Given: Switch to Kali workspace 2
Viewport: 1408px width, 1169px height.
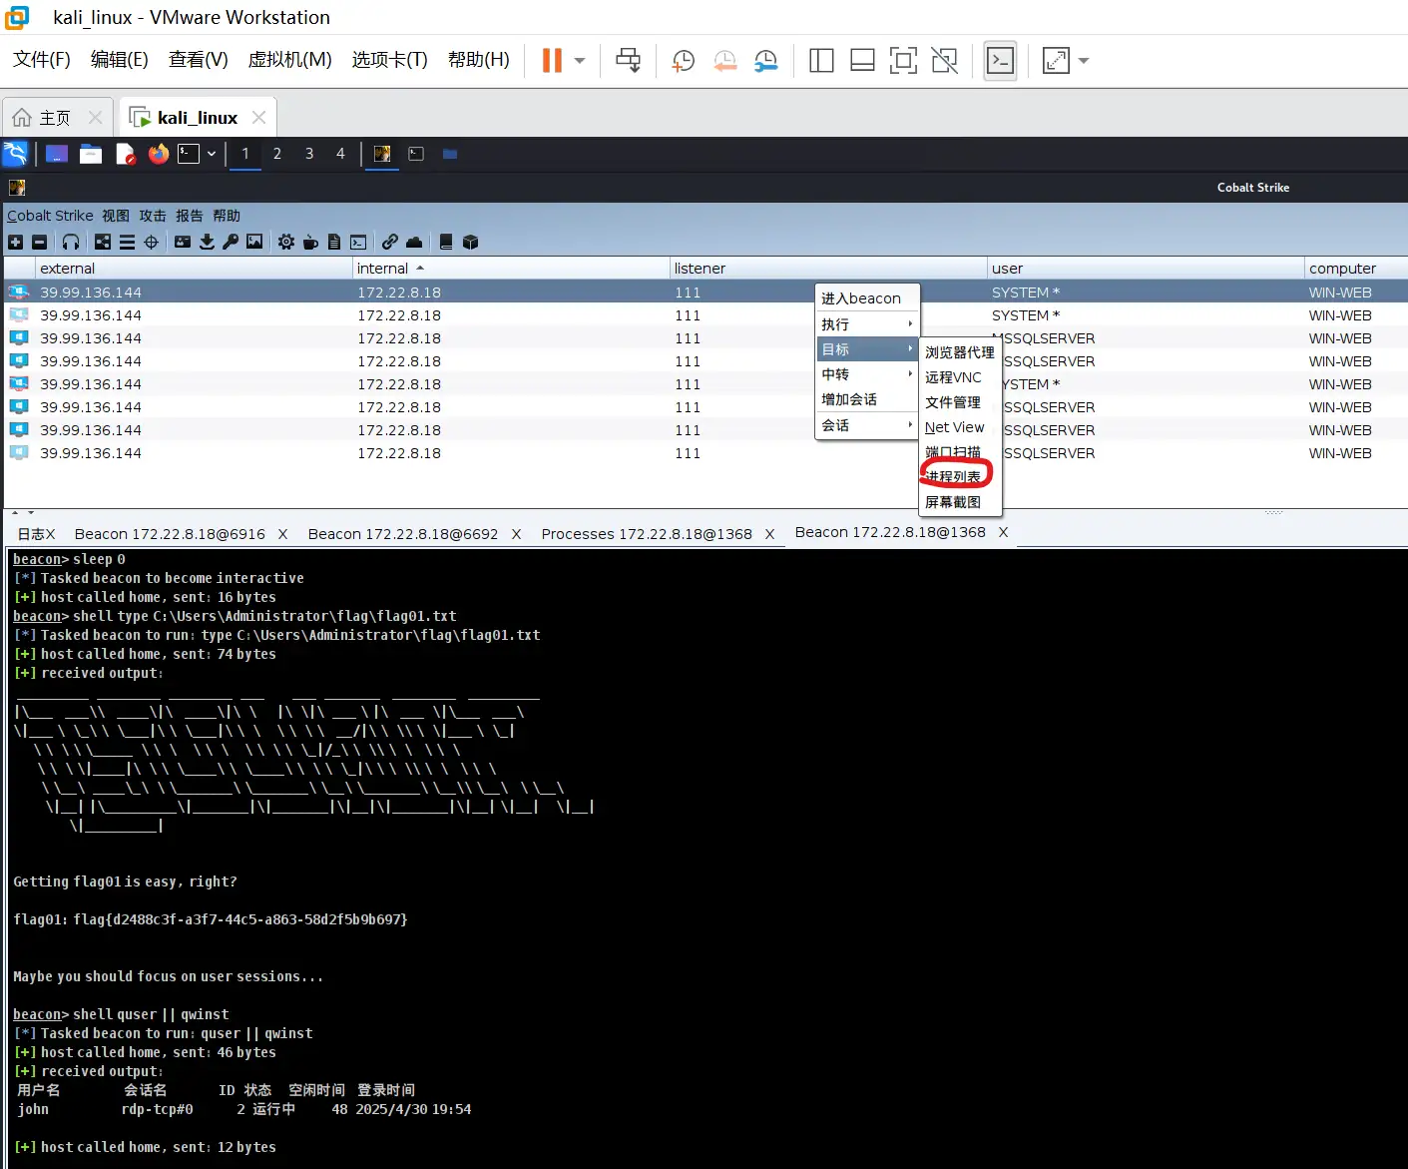Looking at the screenshot, I should [277, 154].
